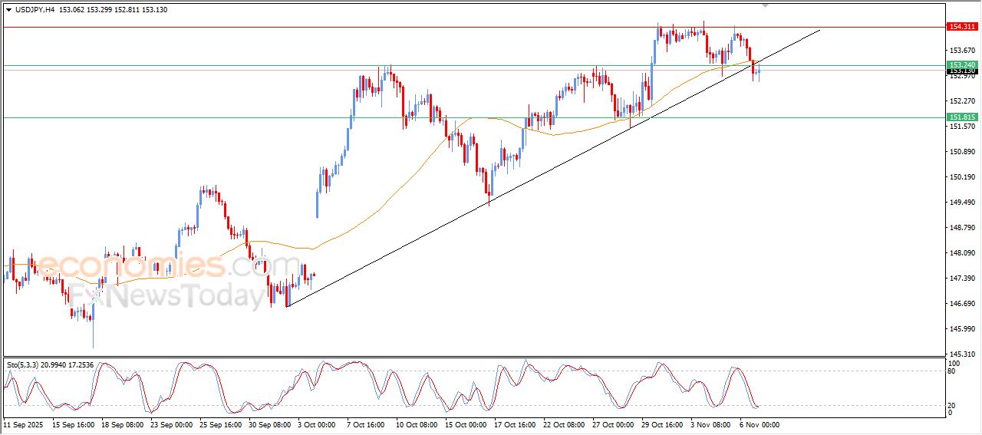982x435 pixels.
Task: Click the grey chart shift marker triangle
Action: [x=764, y=5]
